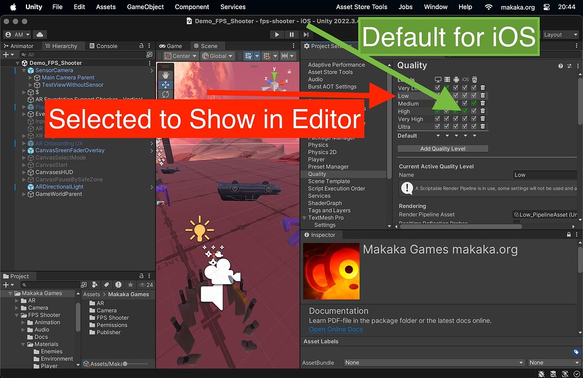Screen dimensions: 583x378
Task: Start Play mode with the play button
Action: (277, 34)
